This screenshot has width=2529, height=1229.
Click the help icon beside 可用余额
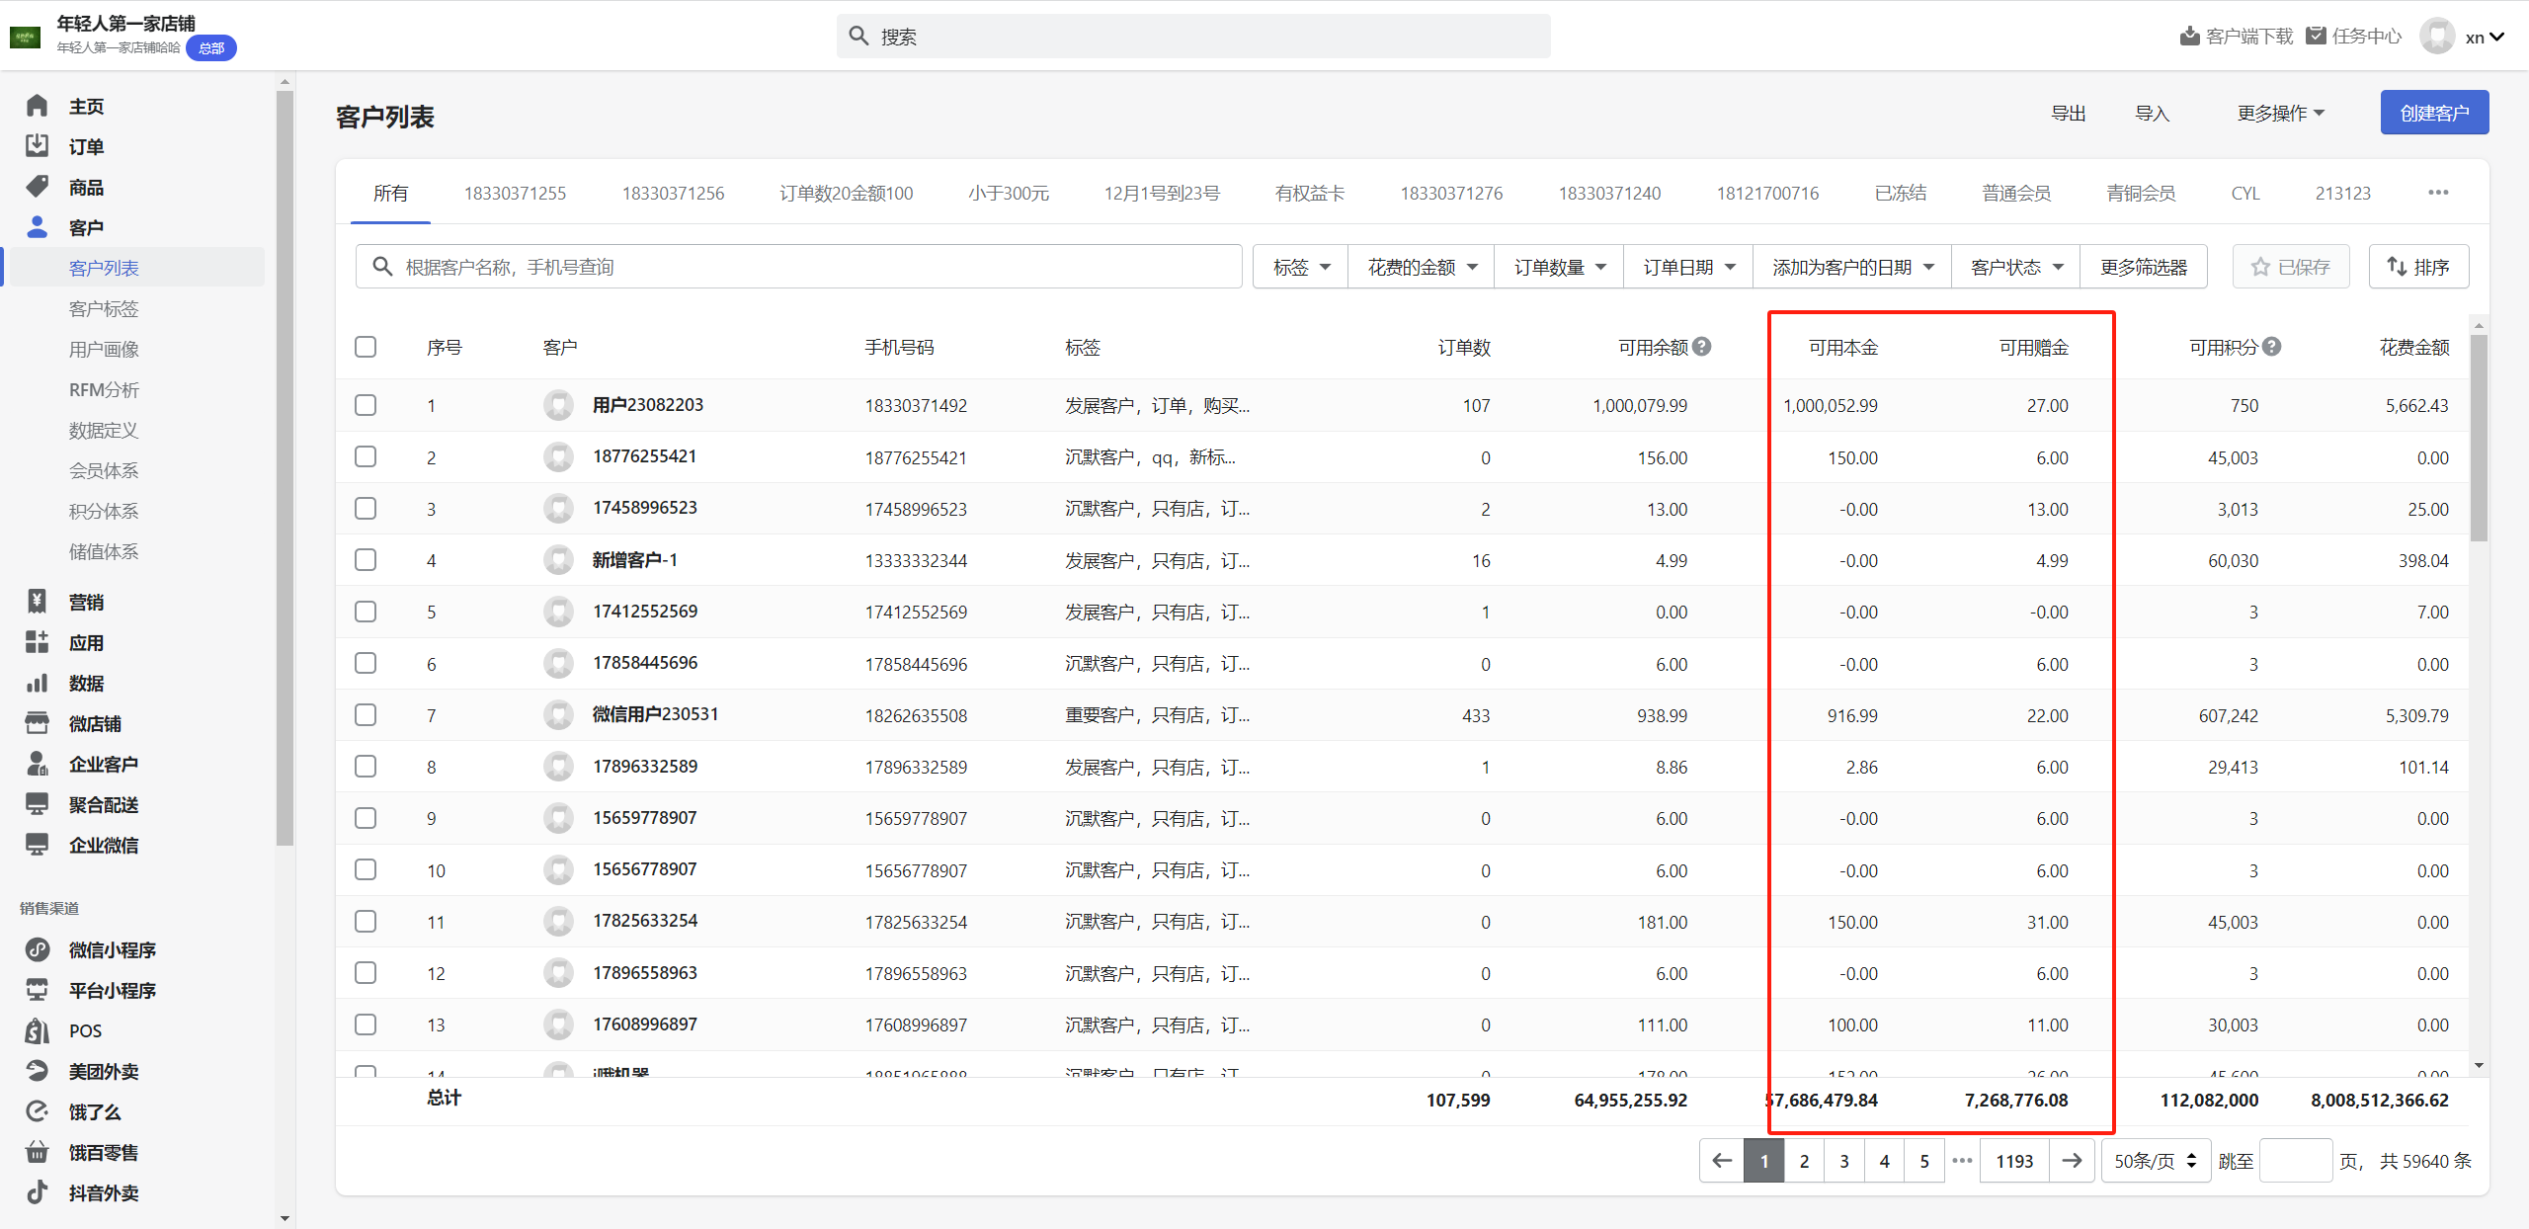1701,347
